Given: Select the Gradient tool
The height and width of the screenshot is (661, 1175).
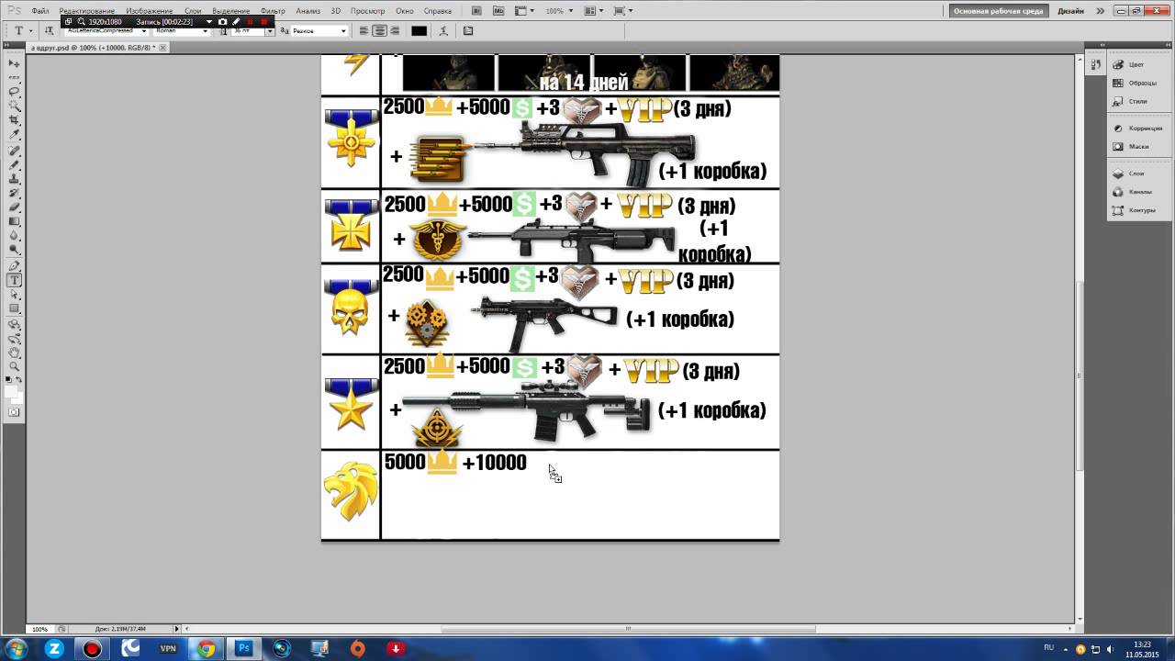Looking at the screenshot, I should pos(14,221).
